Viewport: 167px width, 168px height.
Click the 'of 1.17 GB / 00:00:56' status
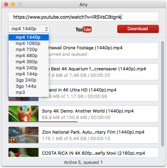point(84,96)
